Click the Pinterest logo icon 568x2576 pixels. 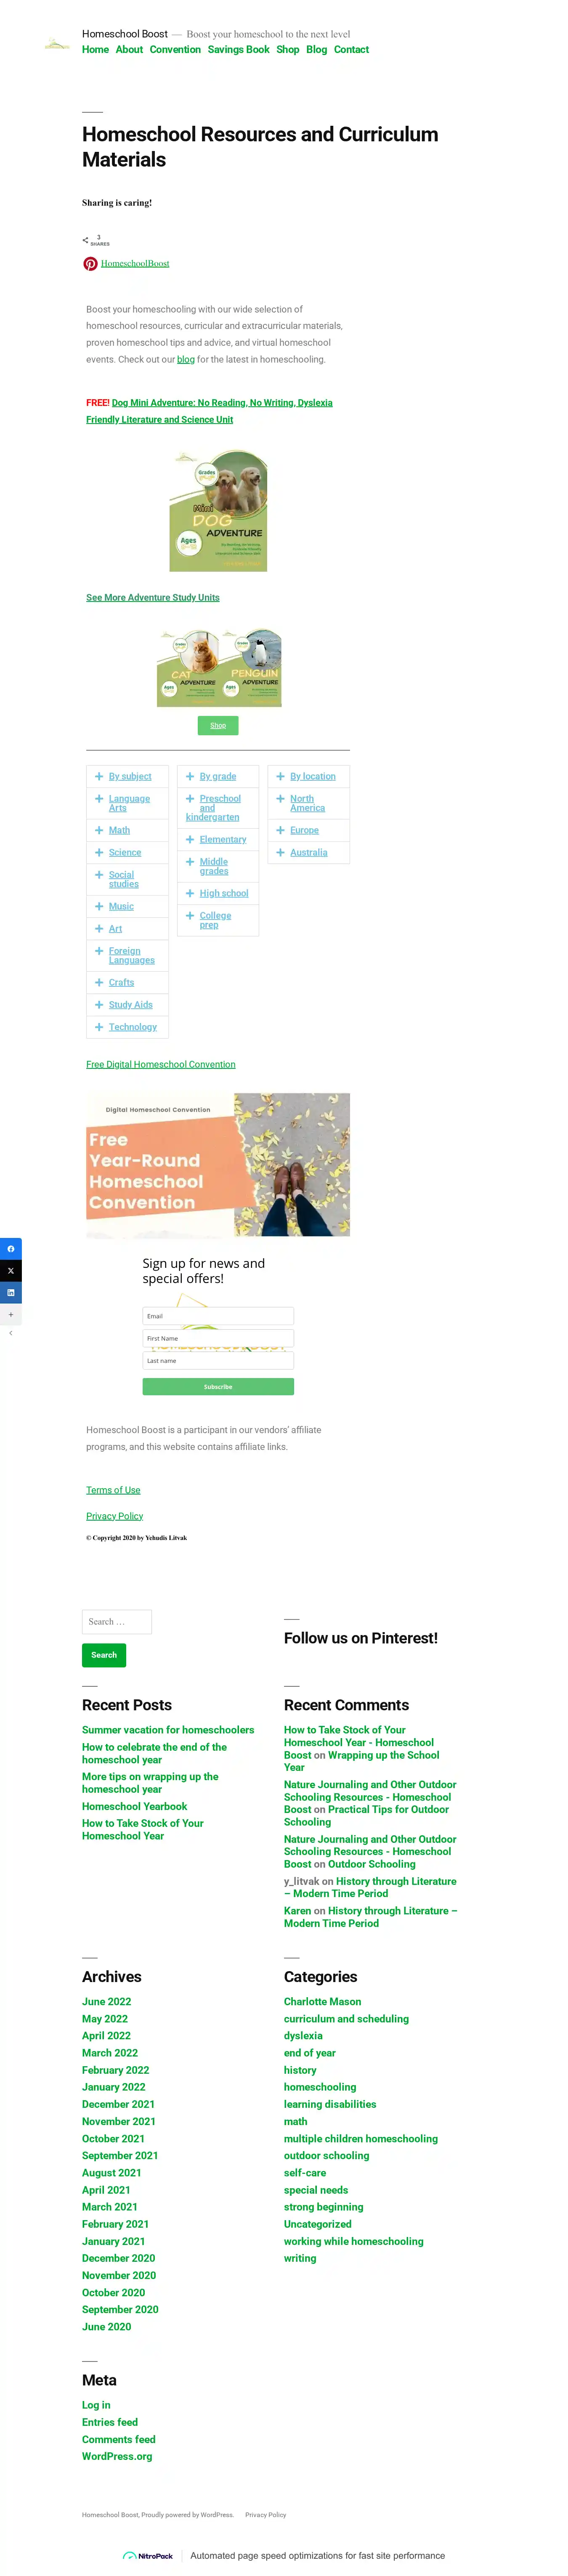pyautogui.click(x=90, y=264)
